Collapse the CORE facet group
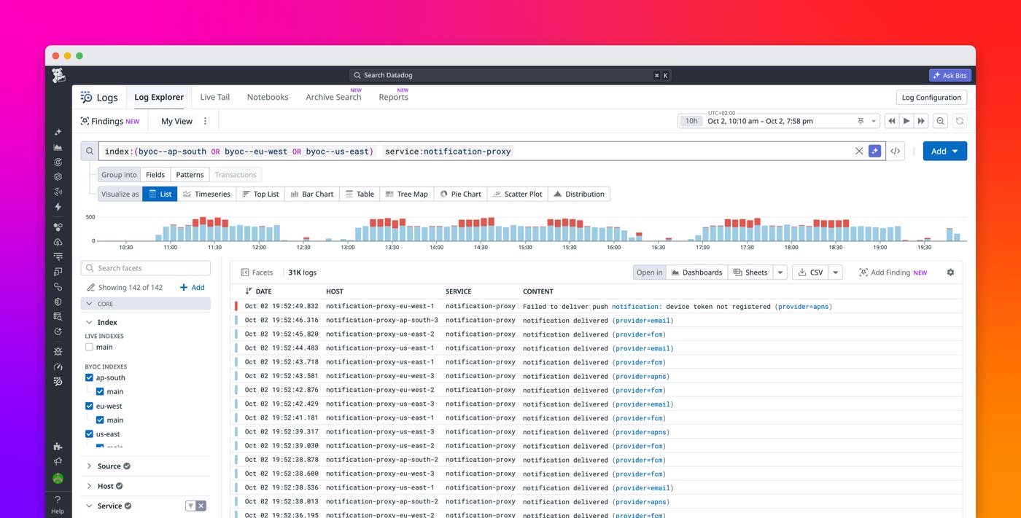 point(145,304)
